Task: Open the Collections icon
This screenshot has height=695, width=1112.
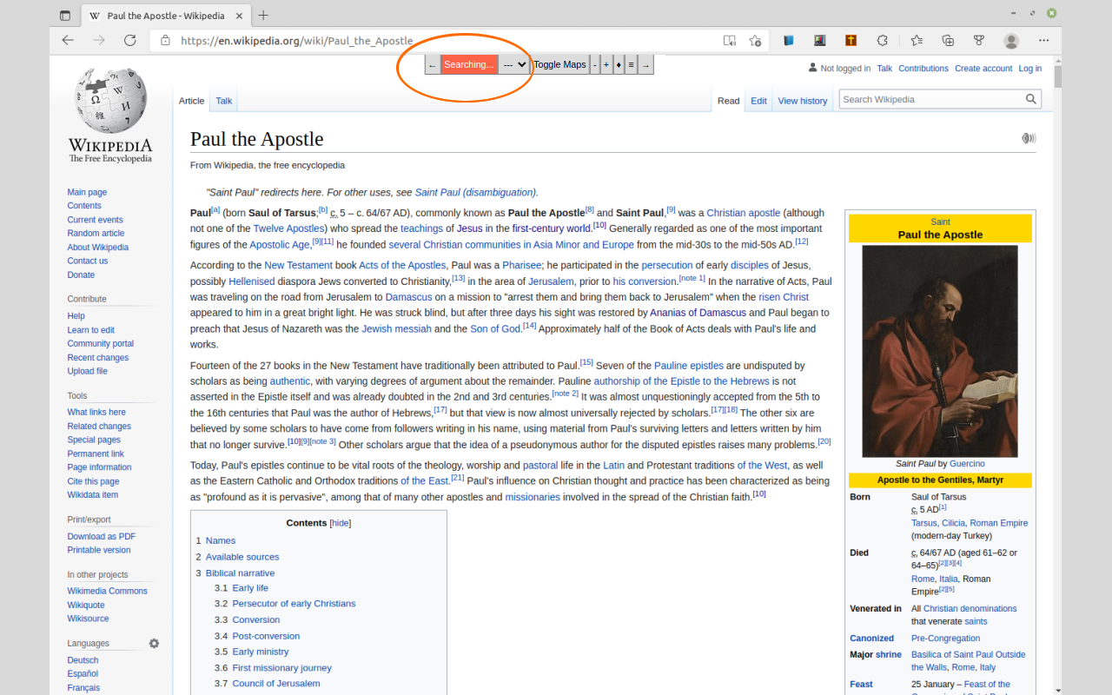Action: click(x=948, y=40)
